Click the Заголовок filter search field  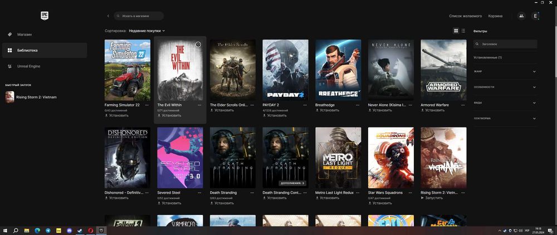tap(505, 44)
